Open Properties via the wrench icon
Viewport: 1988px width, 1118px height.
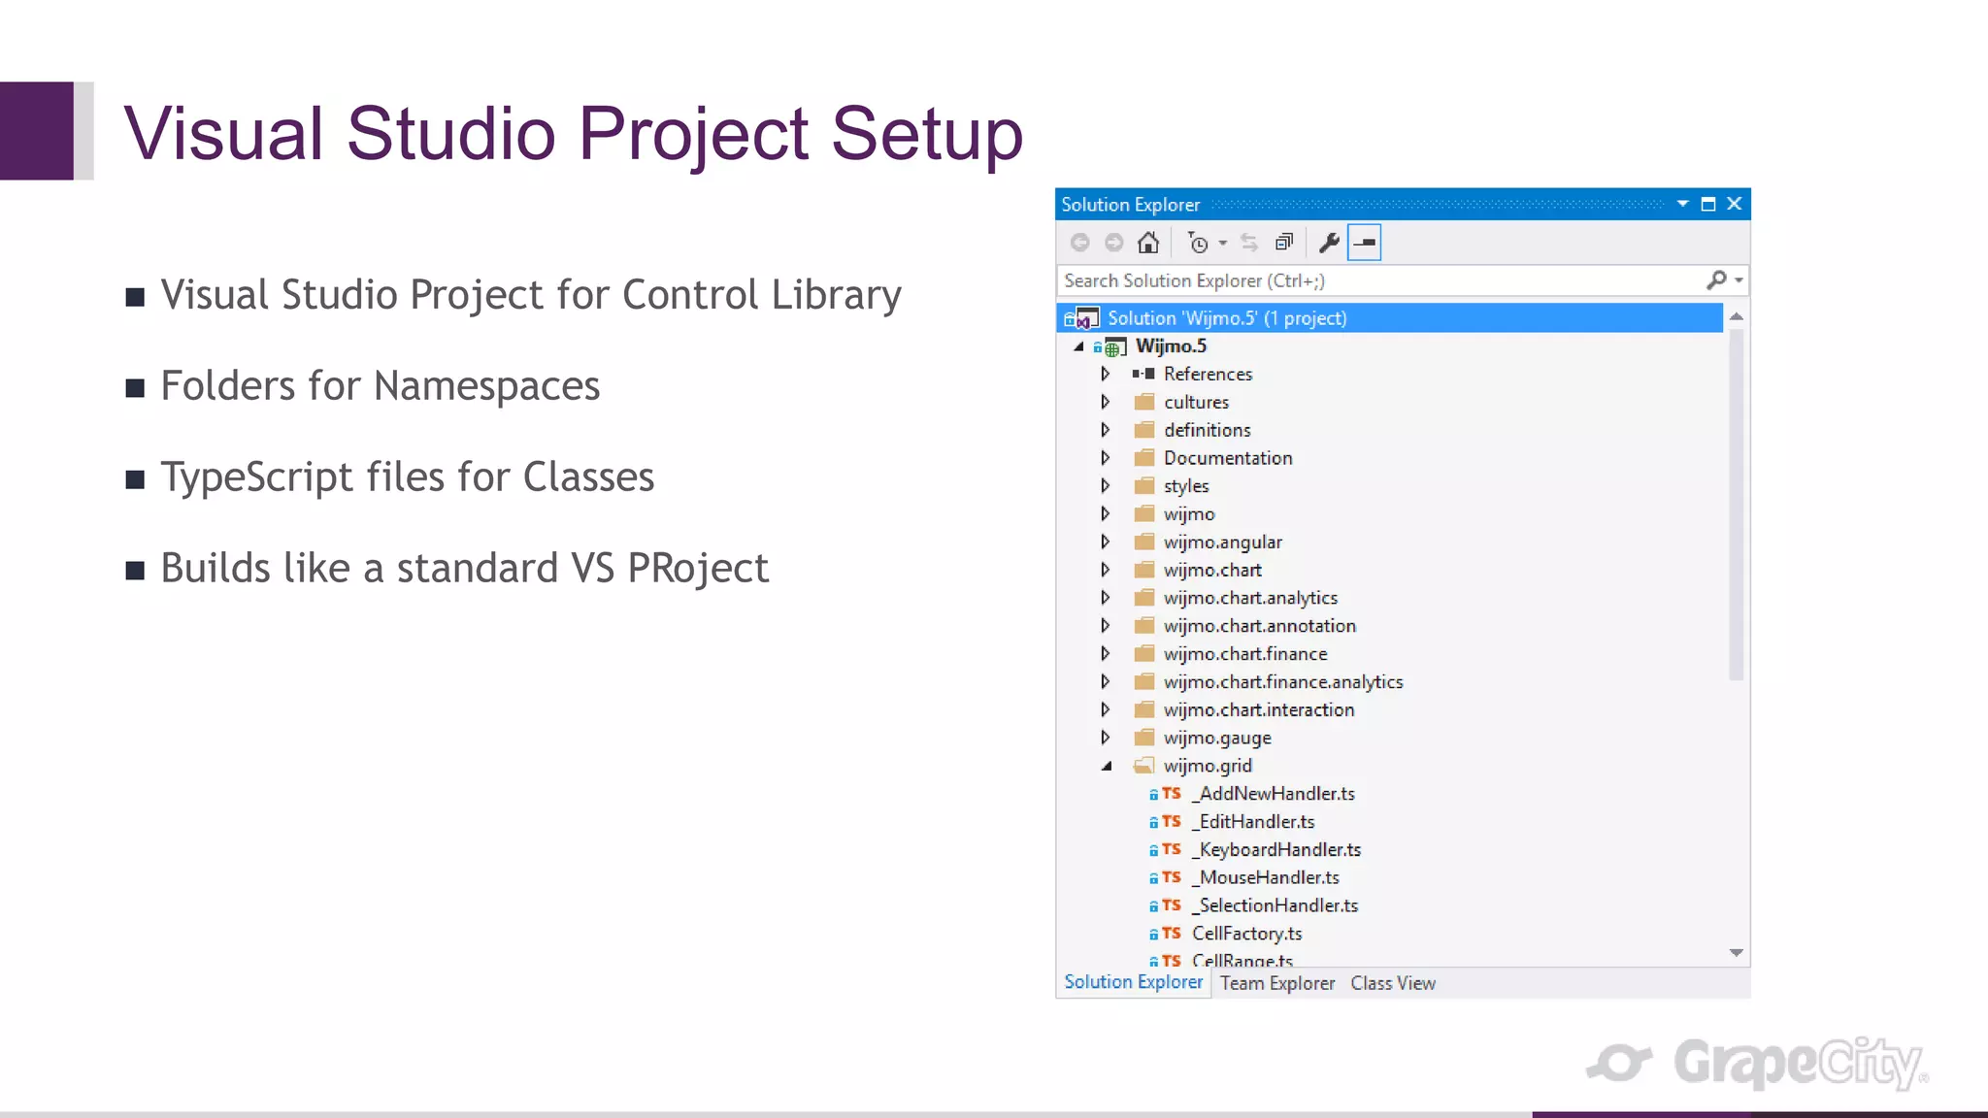1329,243
